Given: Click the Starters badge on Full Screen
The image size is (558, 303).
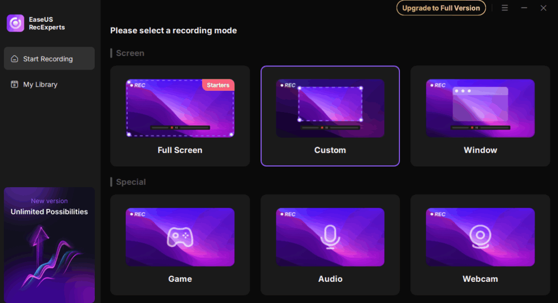Looking at the screenshot, I should click(x=218, y=85).
